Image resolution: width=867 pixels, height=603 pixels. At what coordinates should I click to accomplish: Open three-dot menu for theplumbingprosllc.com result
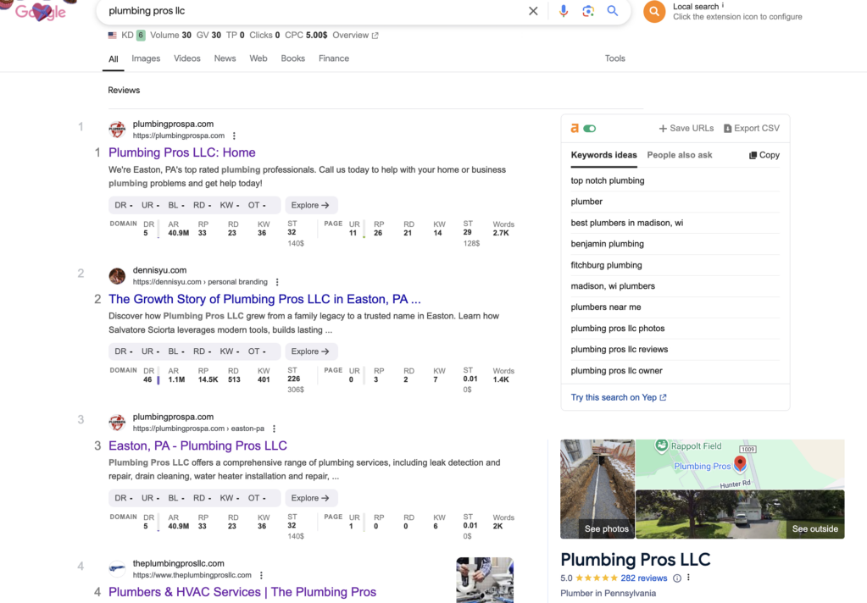[x=261, y=575]
